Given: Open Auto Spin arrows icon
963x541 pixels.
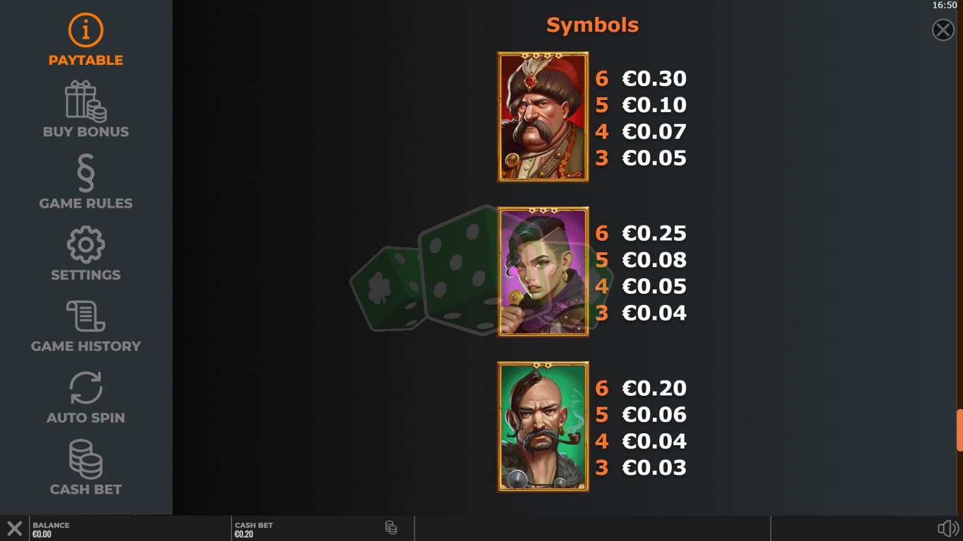Looking at the screenshot, I should click(x=86, y=387).
